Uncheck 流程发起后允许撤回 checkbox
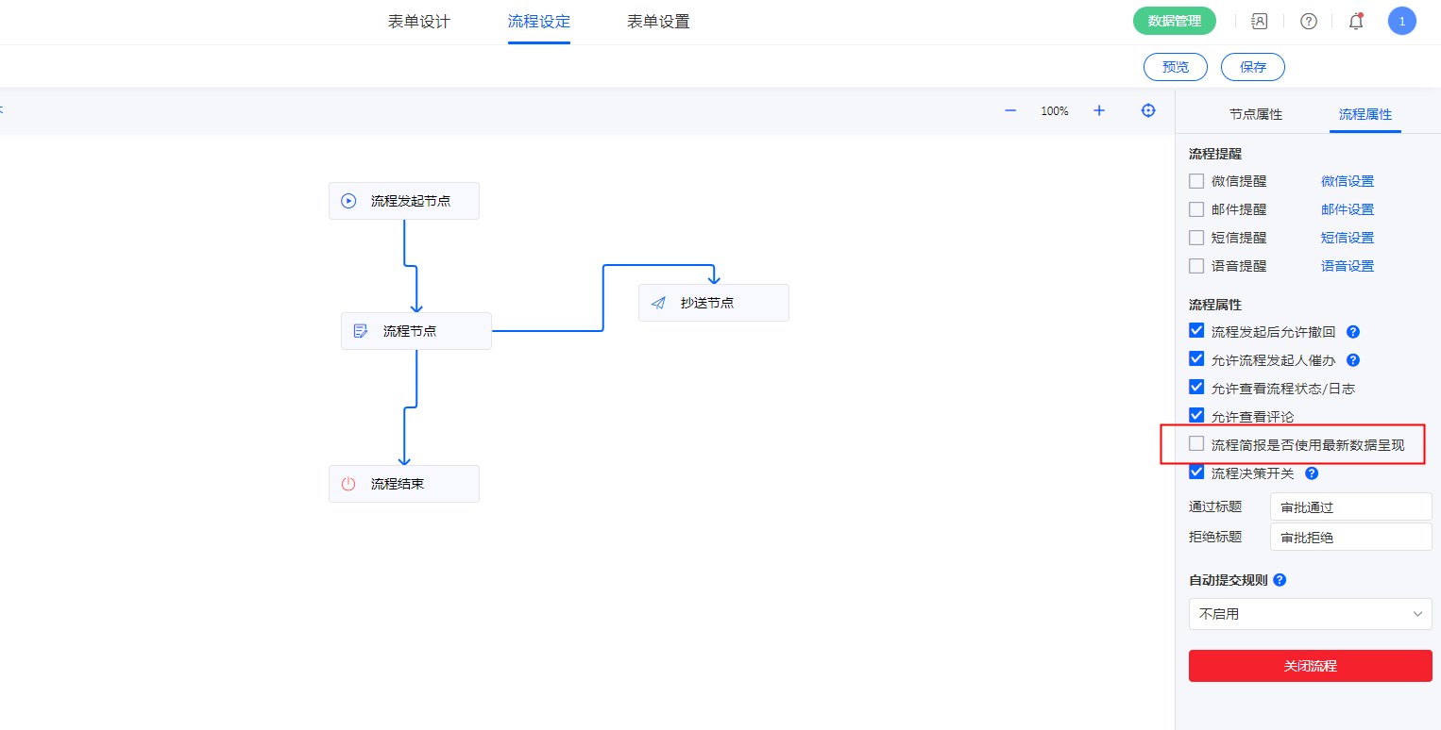The height and width of the screenshot is (730, 1441). point(1196,332)
